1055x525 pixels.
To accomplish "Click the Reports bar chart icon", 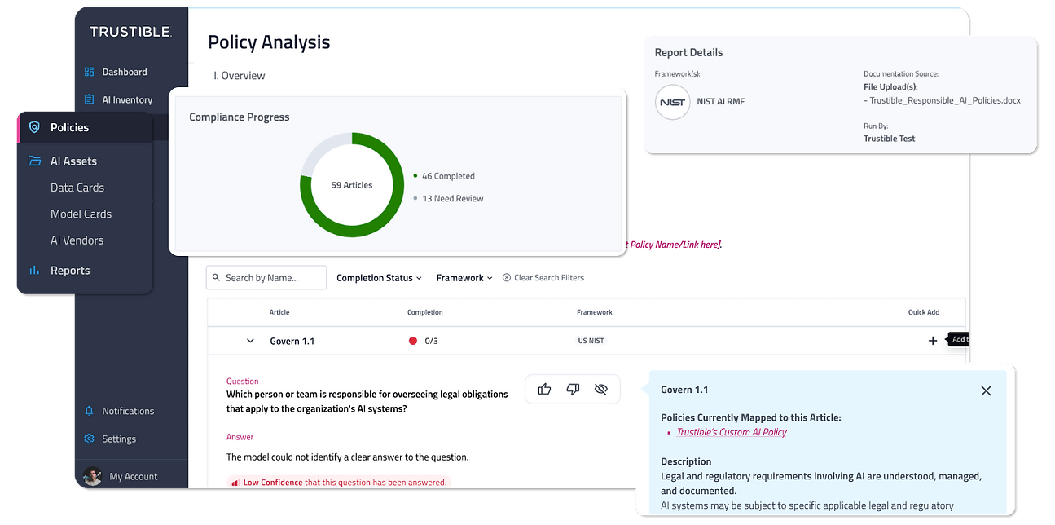I will [x=34, y=270].
